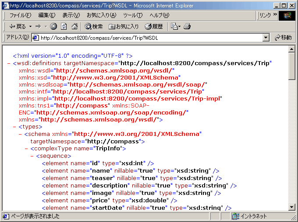Open the お気に入り favorites toolbar button
Screen dimensions: 298x222
point(124,27)
